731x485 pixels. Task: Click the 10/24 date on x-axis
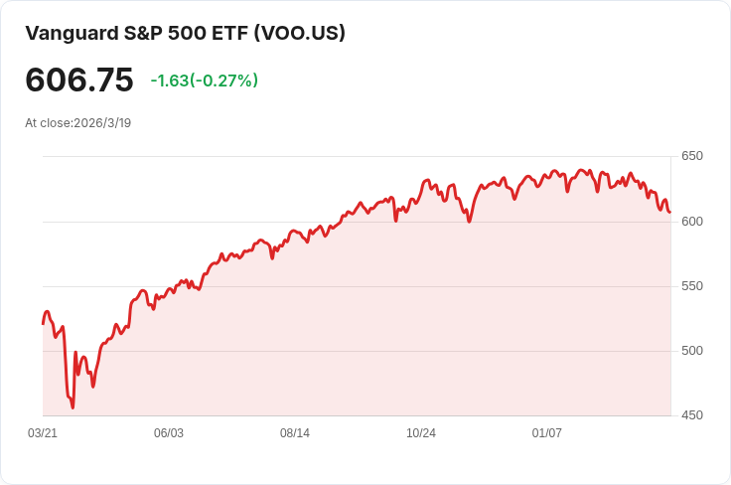pyautogui.click(x=421, y=433)
